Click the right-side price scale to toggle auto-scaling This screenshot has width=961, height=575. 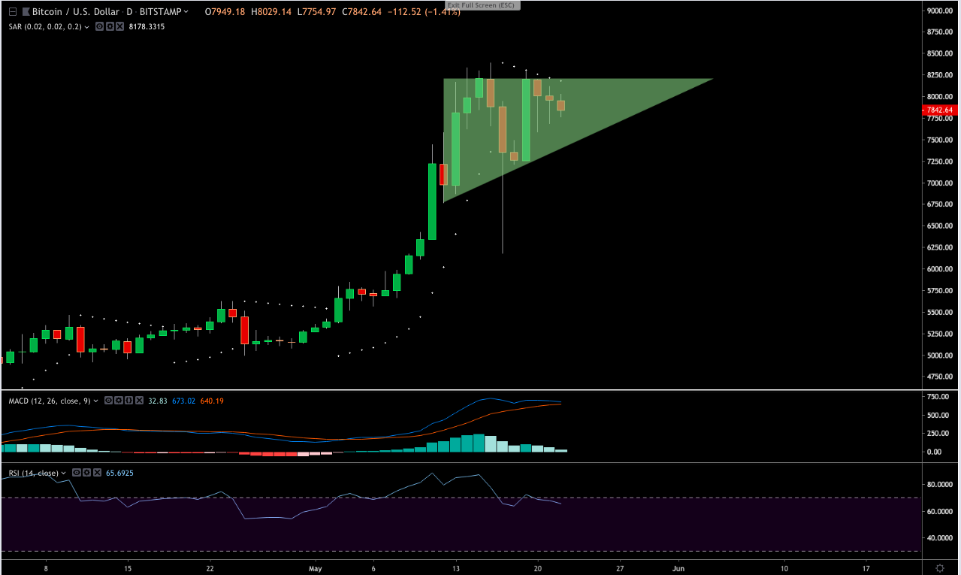938,225
